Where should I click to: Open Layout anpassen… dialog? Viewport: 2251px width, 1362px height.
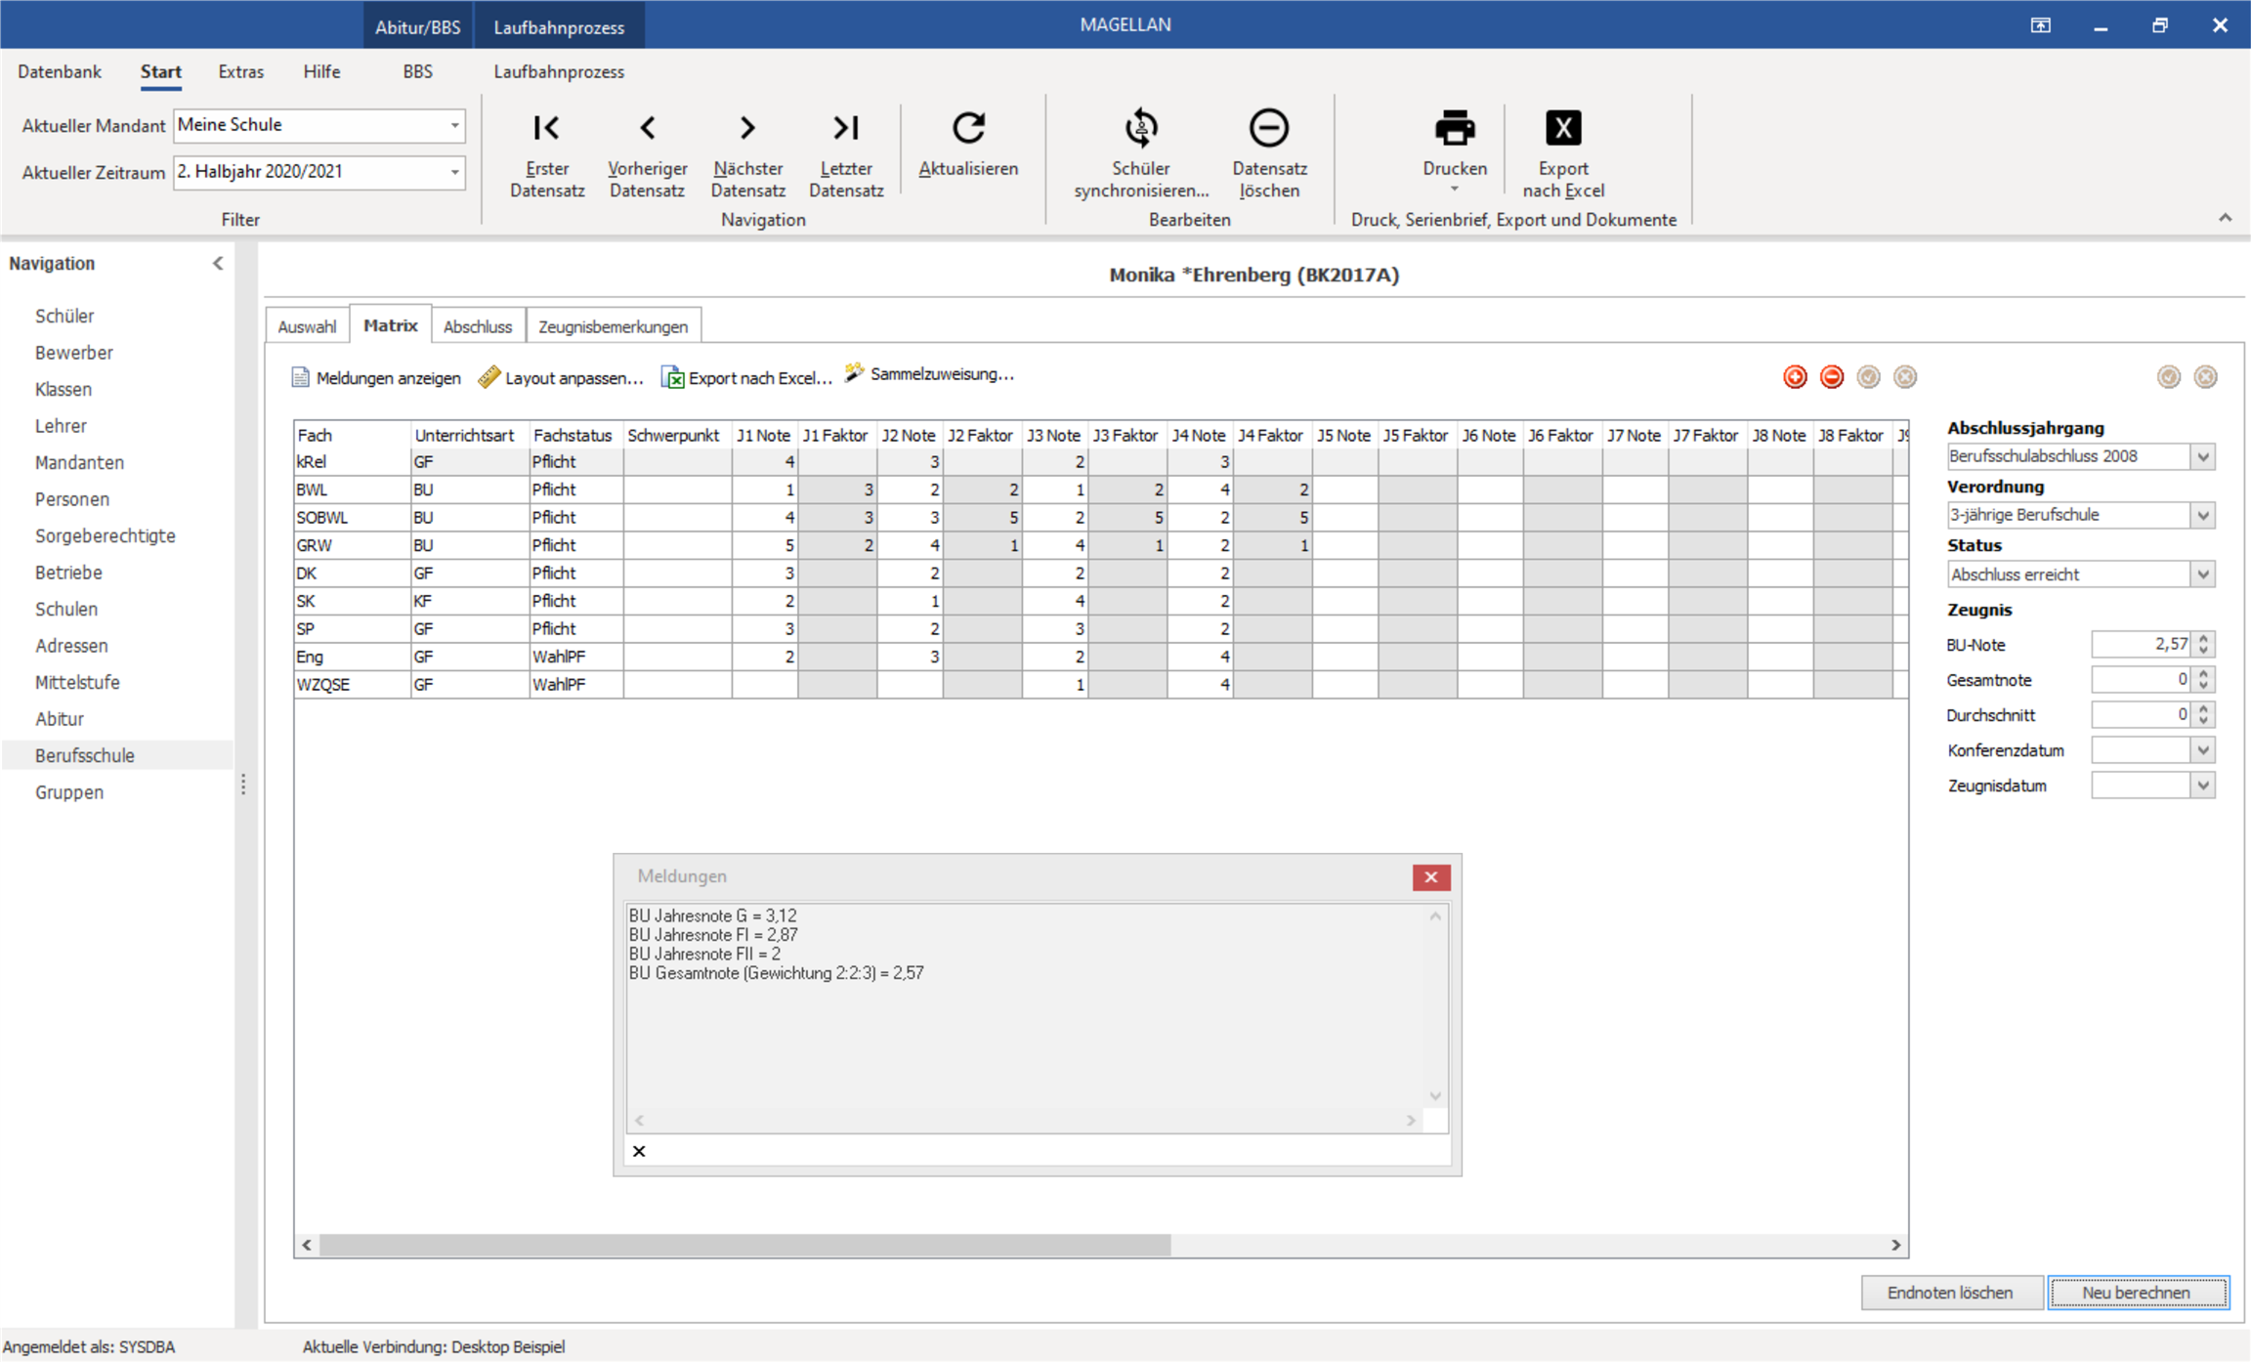[x=561, y=377]
